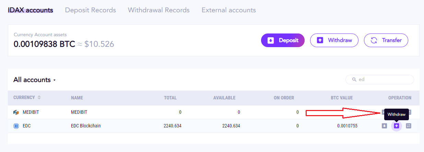Select the EDC Blockchain name cell
Screen dimensions: 424x152
click(86, 126)
